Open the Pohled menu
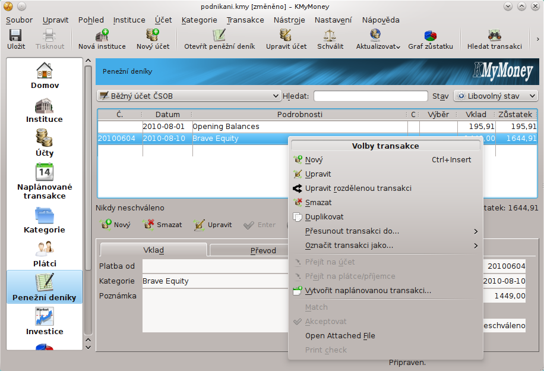 (x=91, y=20)
